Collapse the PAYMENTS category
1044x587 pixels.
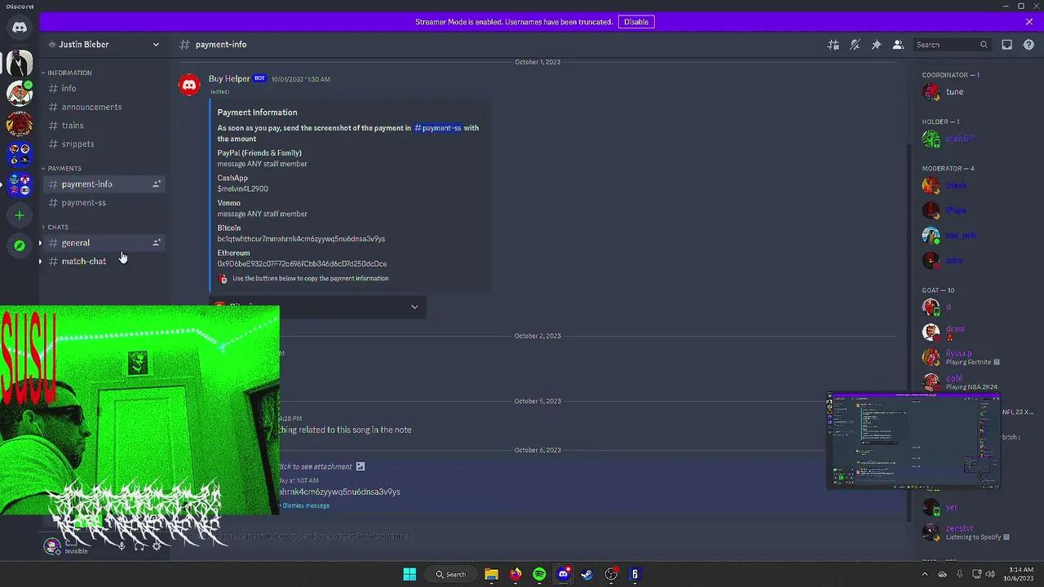pos(65,168)
